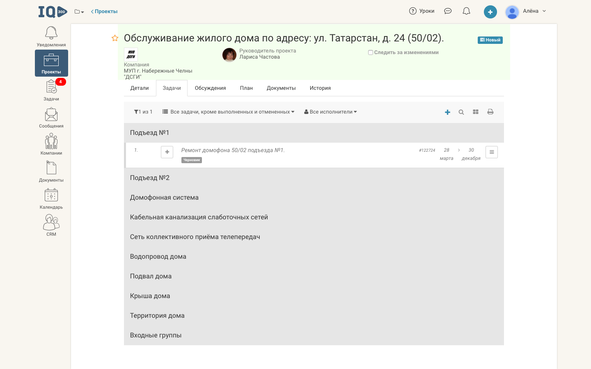Open task #122724 by its number
Screen dimensions: 591x369
point(427,150)
